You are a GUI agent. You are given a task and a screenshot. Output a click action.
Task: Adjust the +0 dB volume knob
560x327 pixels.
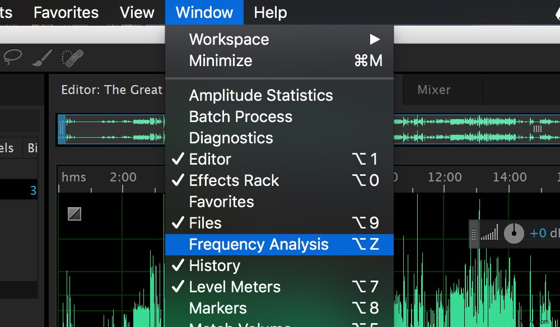tap(514, 233)
